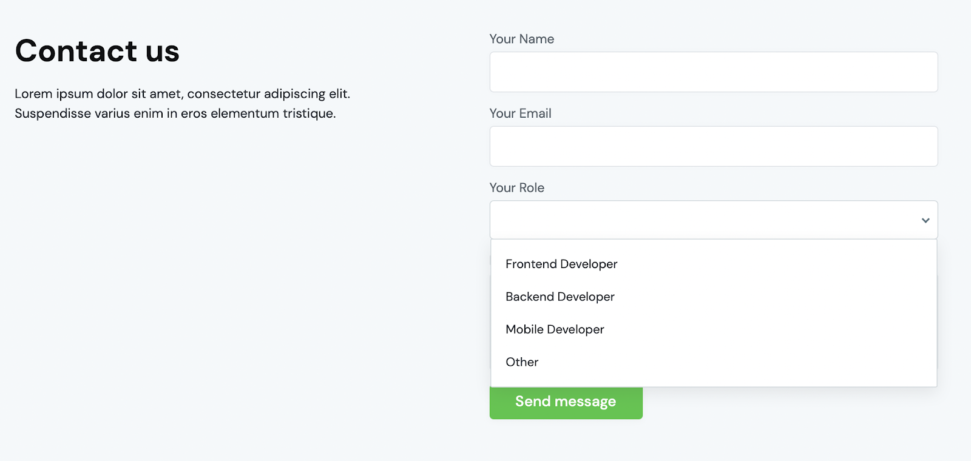This screenshot has width=971, height=461.
Task: Click the Your Role label
Action: tap(516, 187)
